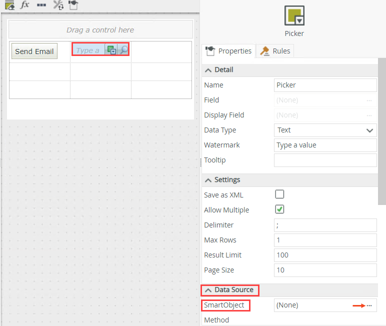Click the fx expressions toolbar icon
386x326 pixels.
[24, 4]
